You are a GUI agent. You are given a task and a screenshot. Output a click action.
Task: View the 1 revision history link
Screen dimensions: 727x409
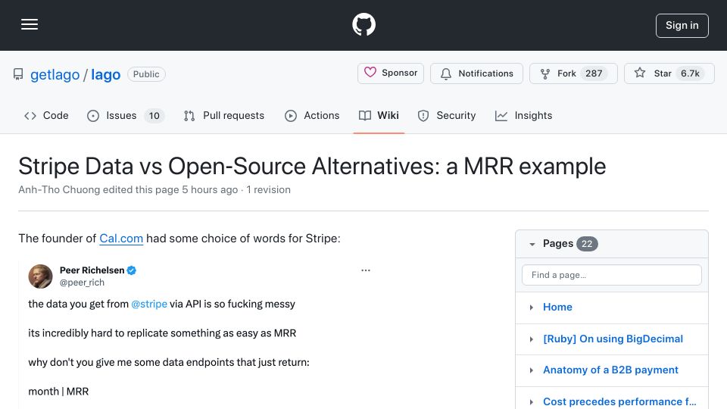click(268, 189)
